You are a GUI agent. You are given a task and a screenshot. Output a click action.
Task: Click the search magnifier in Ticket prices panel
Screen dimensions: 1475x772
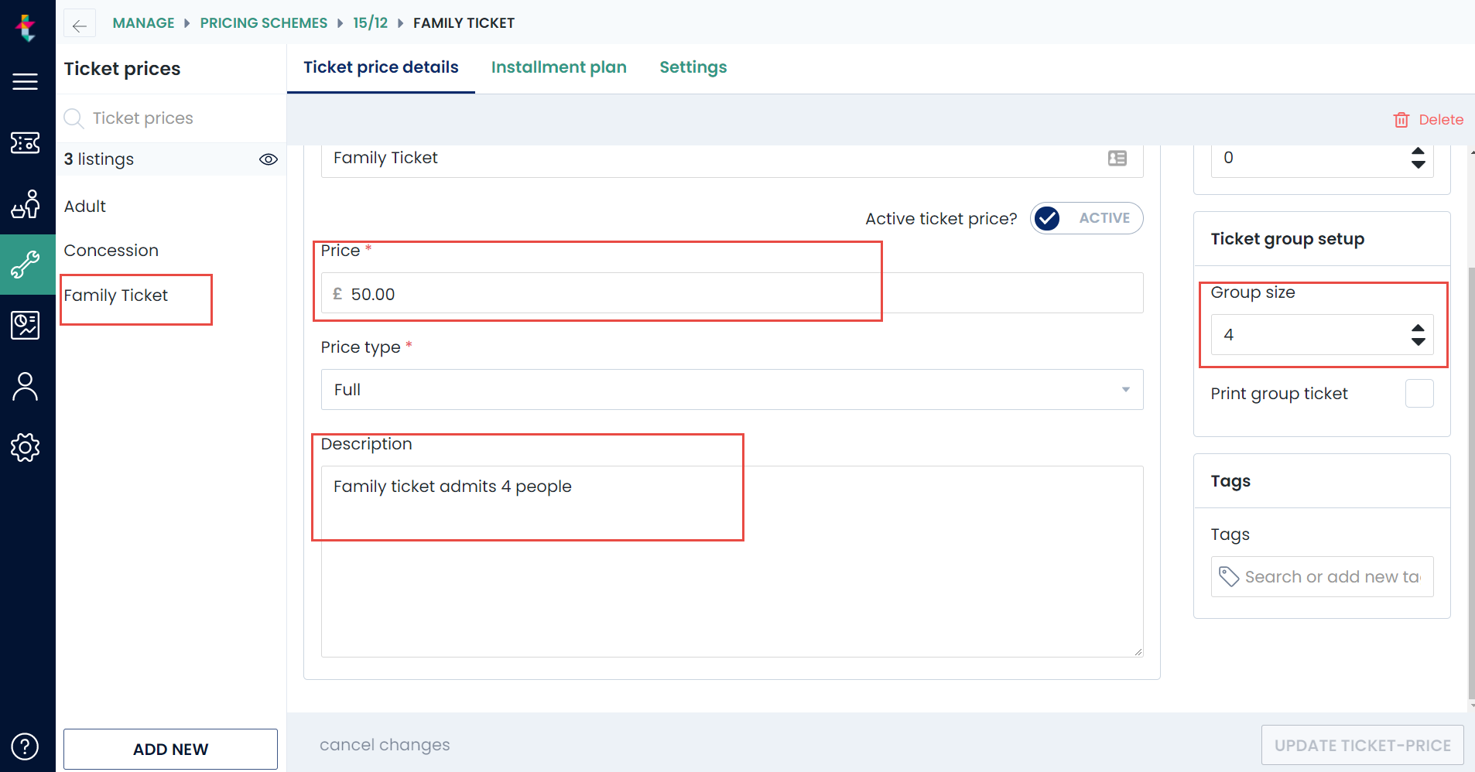click(74, 118)
